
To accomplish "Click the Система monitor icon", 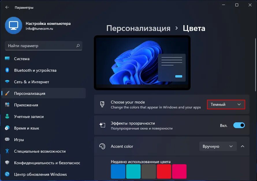I will [7, 59].
